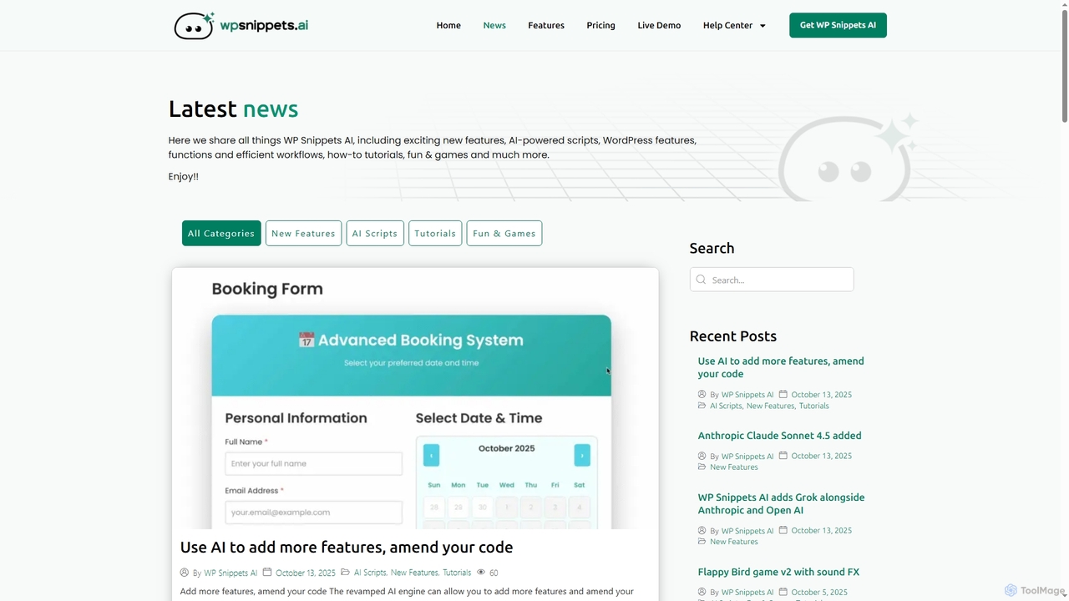Image resolution: width=1069 pixels, height=601 pixels.
Task: Filter posts by Fun & Games
Action: point(504,233)
